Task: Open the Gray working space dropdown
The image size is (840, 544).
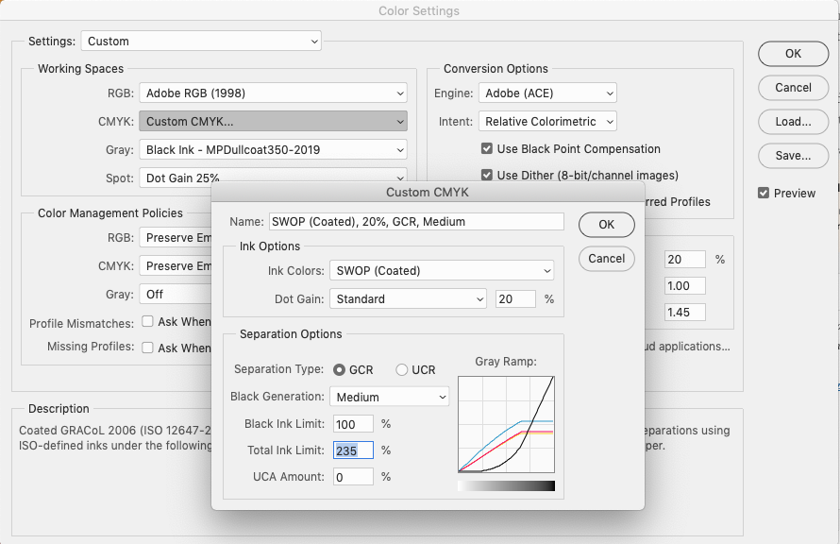Action: tap(273, 148)
